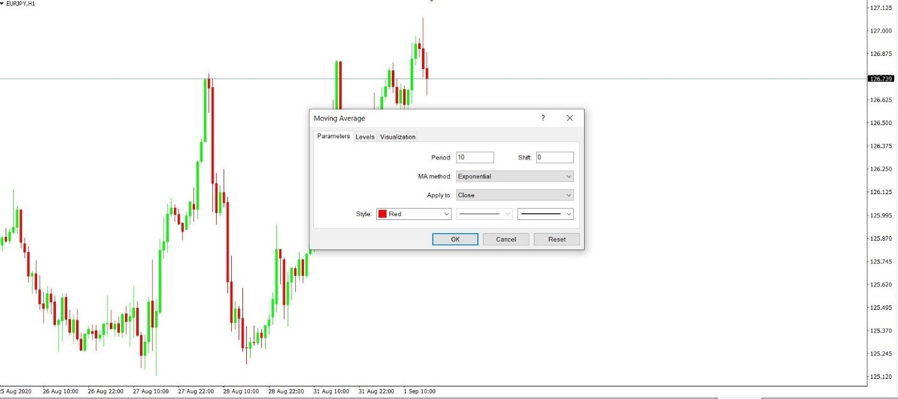This screenshot has width=898, height=399.
Task: Click the Cancel button
Action: [506, 239]
